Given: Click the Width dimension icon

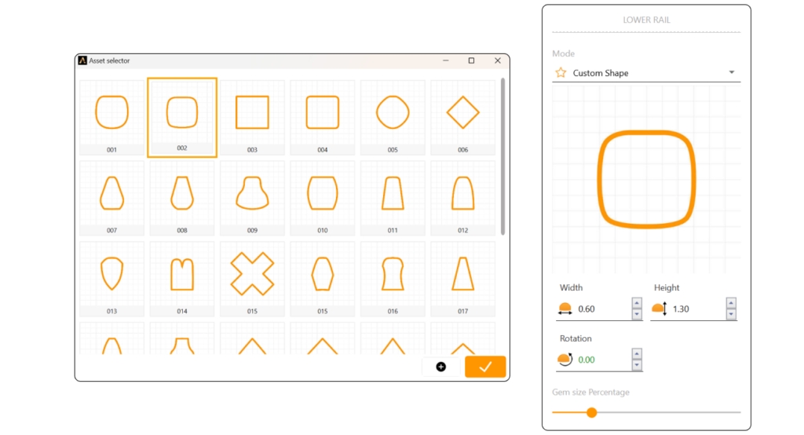Looking at the screenshot, I should click(565, 309).
